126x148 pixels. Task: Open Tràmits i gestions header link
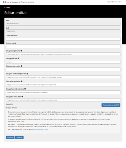27,2
